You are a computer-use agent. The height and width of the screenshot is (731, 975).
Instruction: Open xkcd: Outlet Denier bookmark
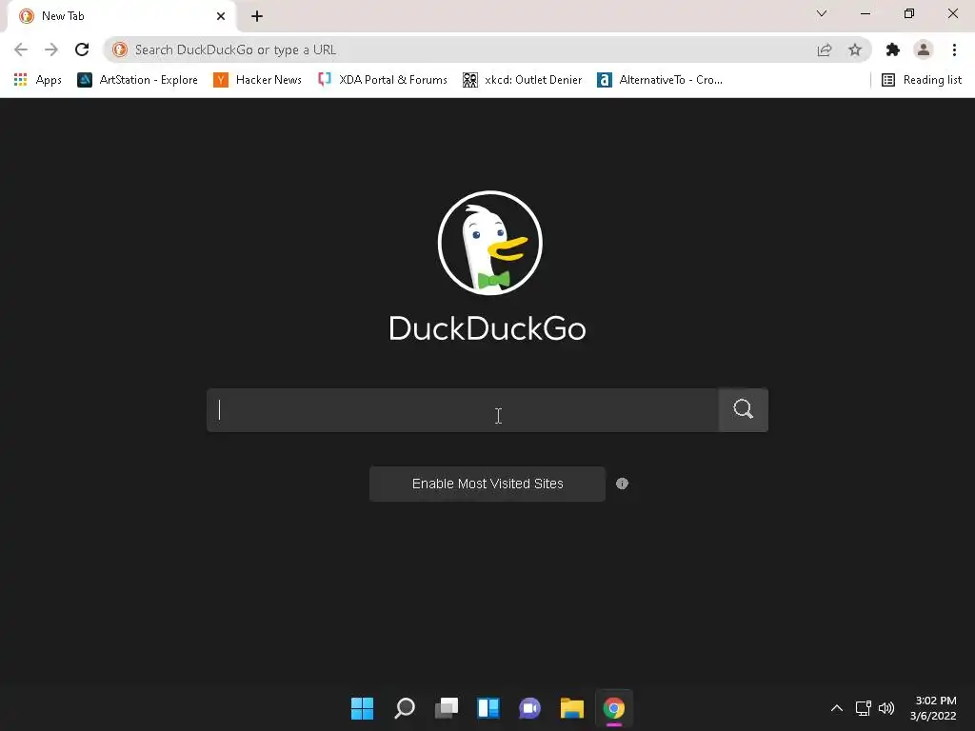523,80
